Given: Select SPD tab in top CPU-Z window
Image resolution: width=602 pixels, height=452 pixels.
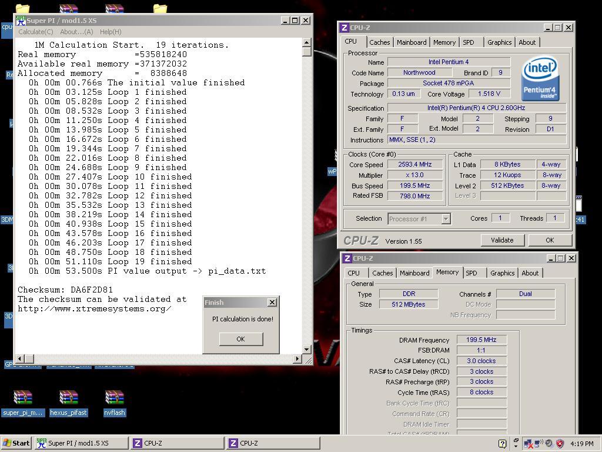Looking at the screenshot, I should click(x=469, y=42).
